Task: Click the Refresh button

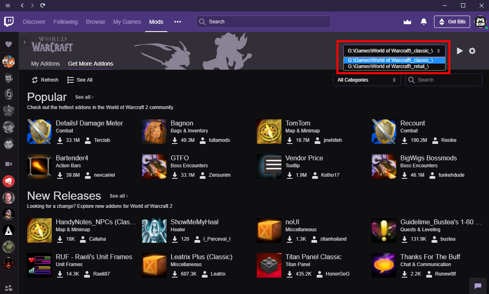Action: pyautogui.click(x=45, y=80)
